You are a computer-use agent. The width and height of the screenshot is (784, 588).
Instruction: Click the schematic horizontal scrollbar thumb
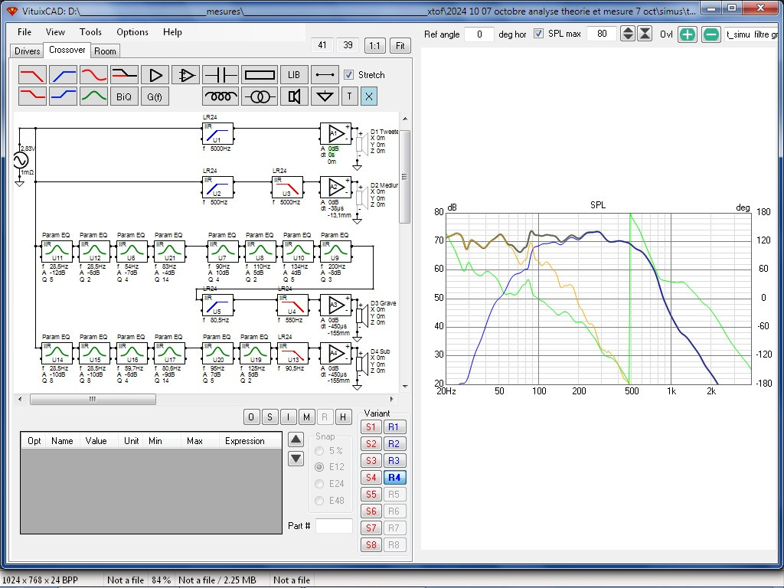tap(93, 399)
